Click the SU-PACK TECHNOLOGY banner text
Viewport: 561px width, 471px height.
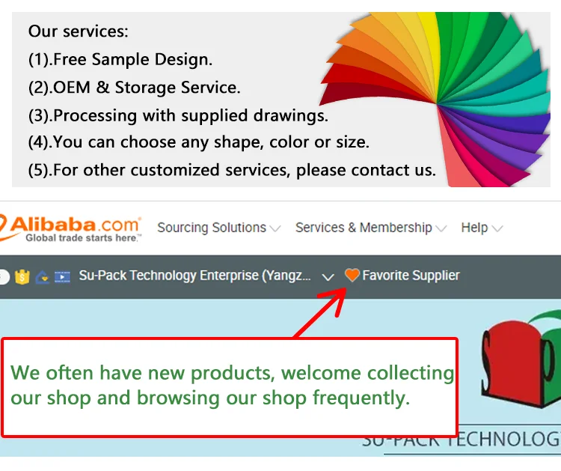[x=462, y=440]
